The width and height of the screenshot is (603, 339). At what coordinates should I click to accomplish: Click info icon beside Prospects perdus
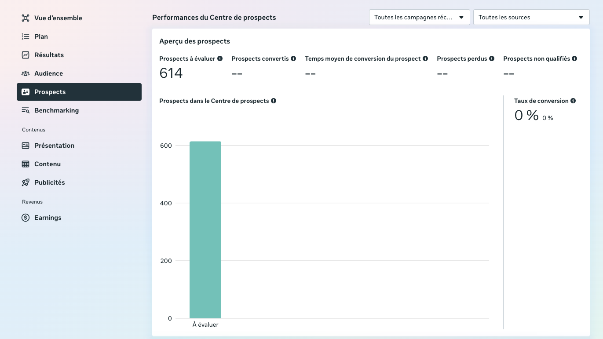(x=492, y=58)
